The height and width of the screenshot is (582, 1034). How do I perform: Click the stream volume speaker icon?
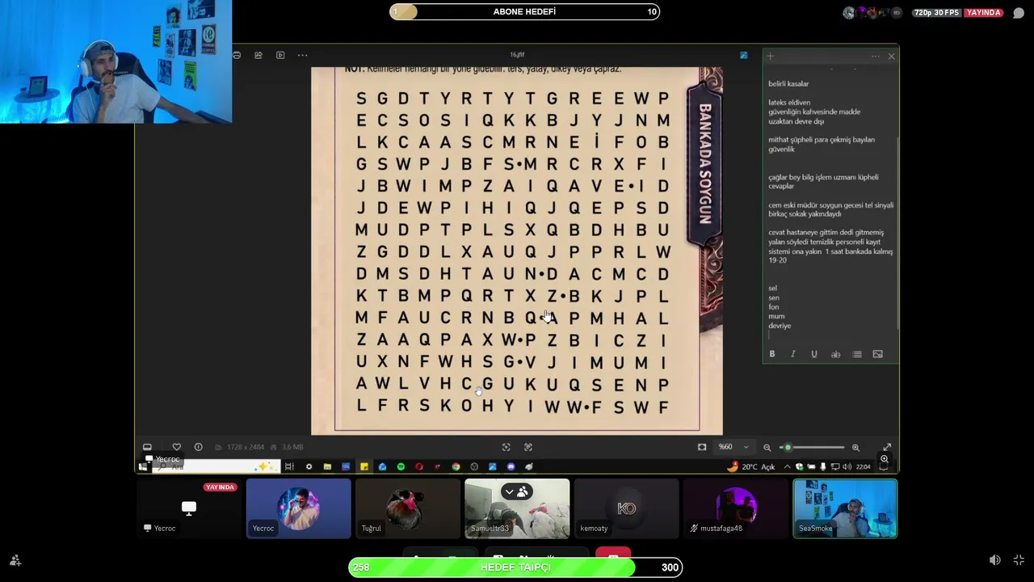point(995,560)
